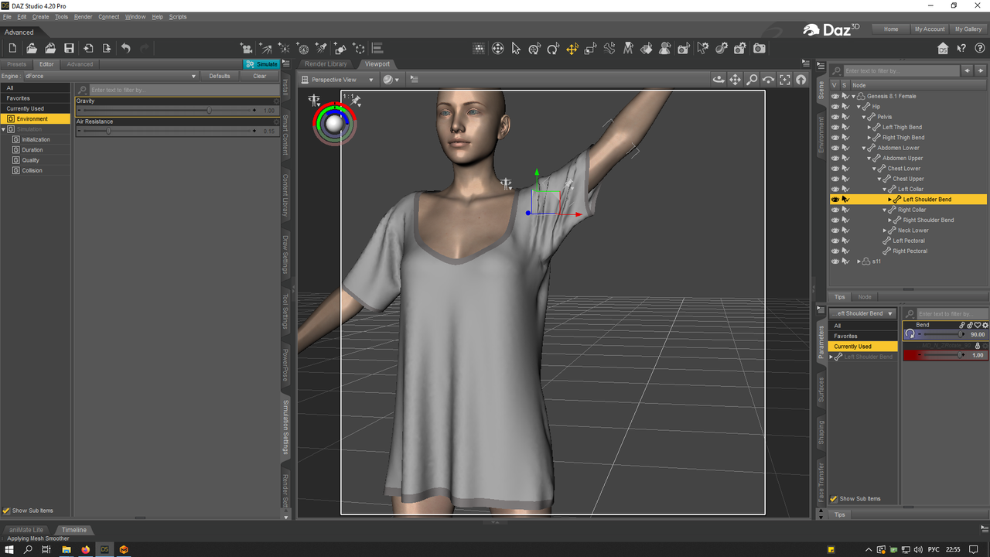Click the Create New Camera icon
Viewport: 990px width, 557px height.
coord(247,48)
